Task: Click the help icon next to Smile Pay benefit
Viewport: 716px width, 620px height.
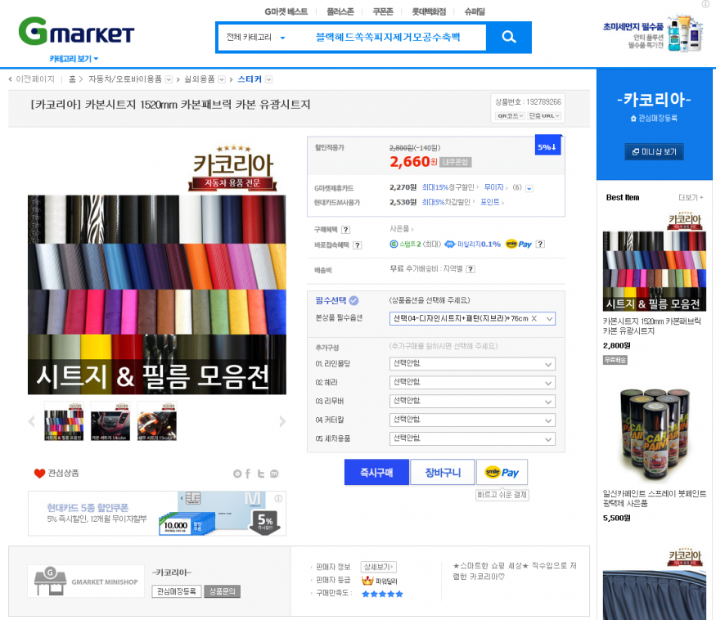Action: coord(540,245)
